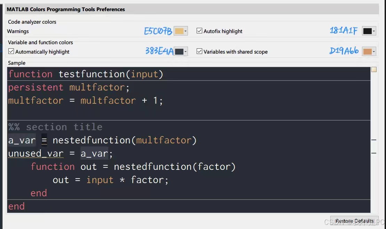This screenshot has height=229, width=386.
Task: Toggle the Automatically highlight checkbox
Action: (11, 51)
